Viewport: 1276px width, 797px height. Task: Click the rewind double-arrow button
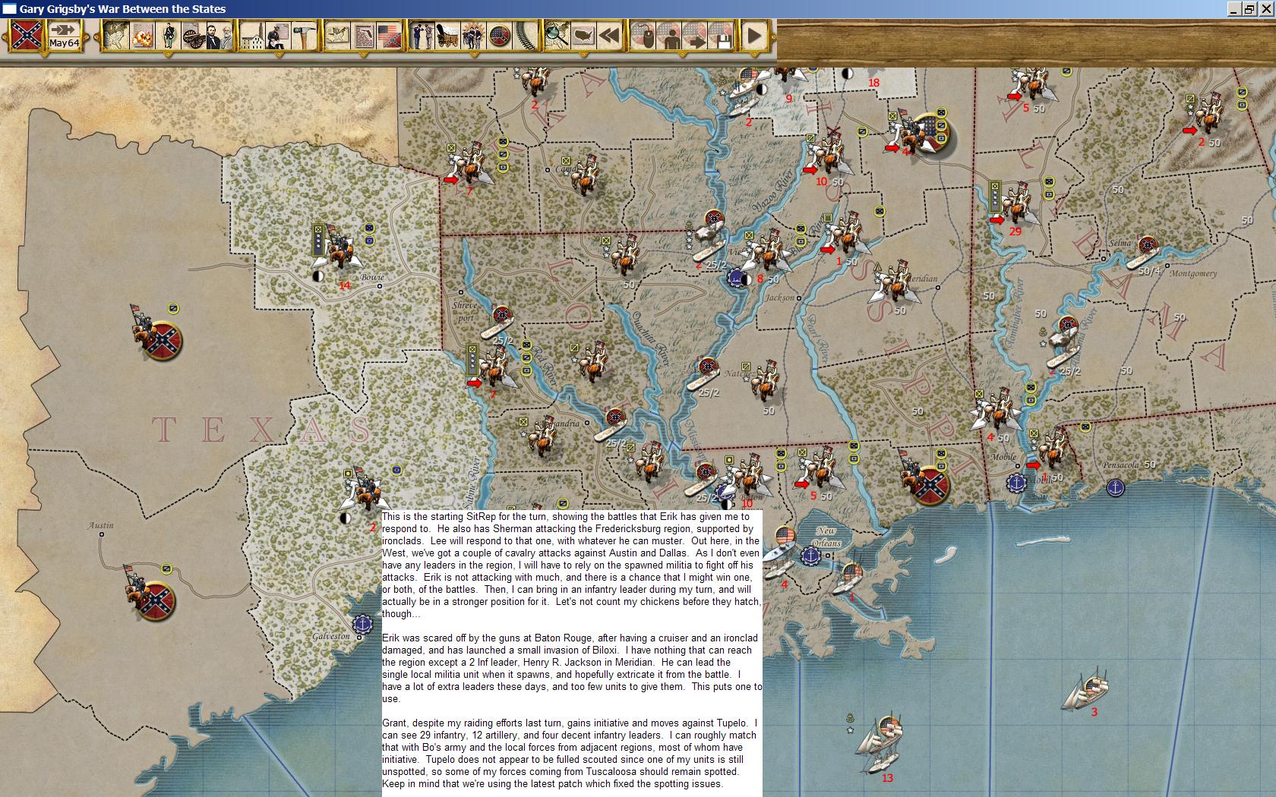(608, 36)
